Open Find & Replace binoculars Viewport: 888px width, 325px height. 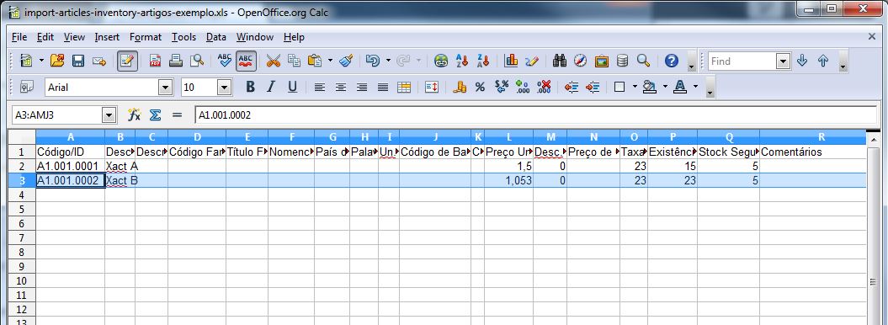[x=560, y=61]
